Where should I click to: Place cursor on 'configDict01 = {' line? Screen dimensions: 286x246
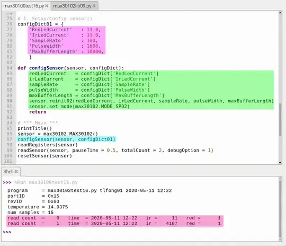click(x=40, y=24)
